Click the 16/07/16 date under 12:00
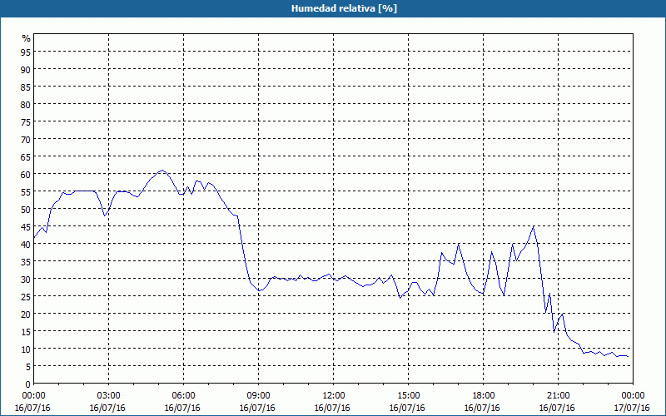Screen dimensions: 666x416 (332, 408)
